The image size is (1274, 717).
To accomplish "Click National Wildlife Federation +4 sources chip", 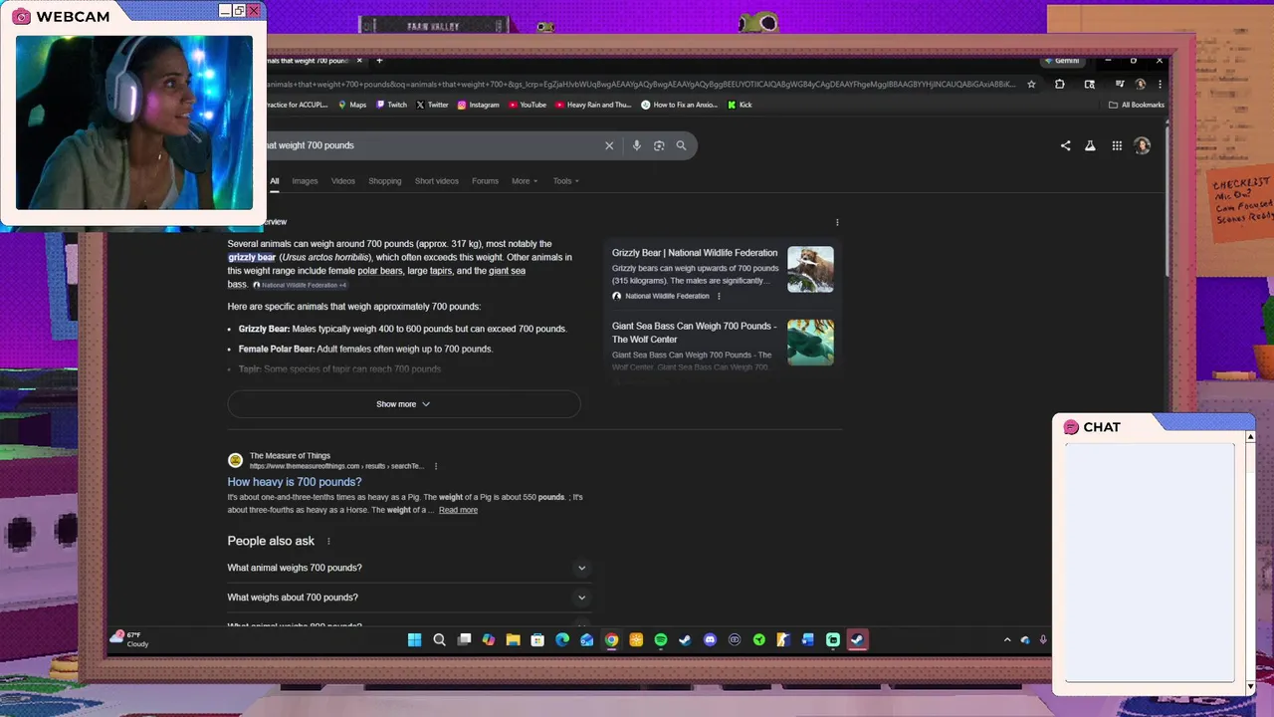I will 300,285.
